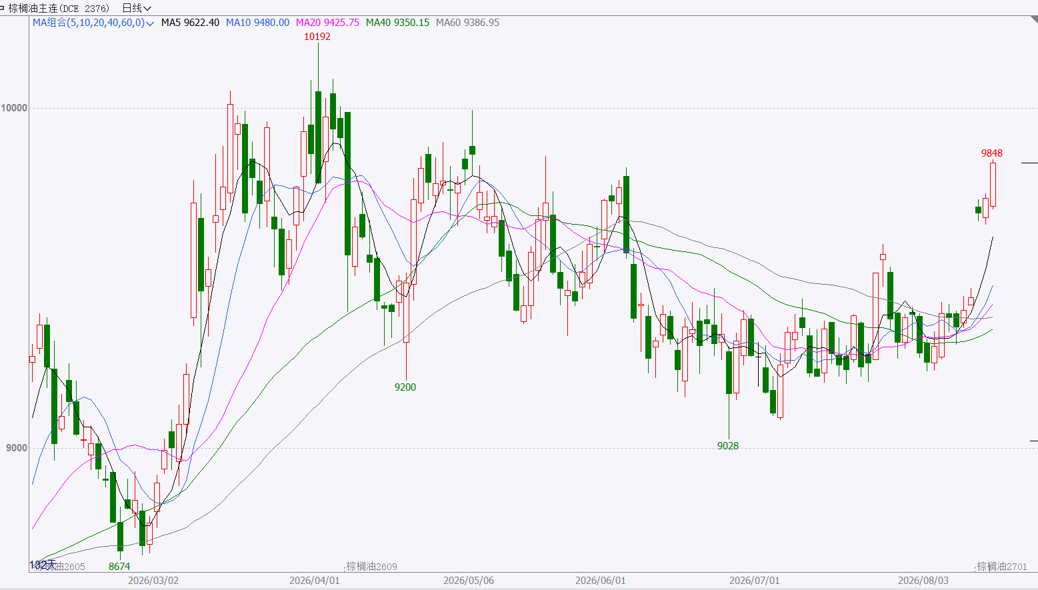Click the 2026/07/01 date axis label
The width and height of the screenshot is (1038, 590).
click(755, 581)
